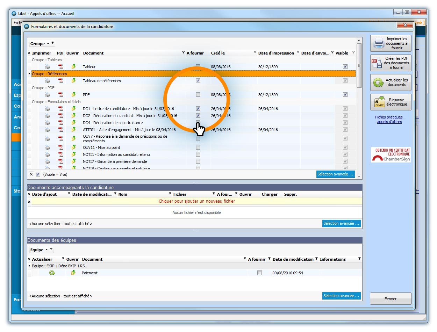Uncheck A fournir for DC1 Lettre de candidature
This screenshot has height=332, width=437.
pos(198,109)
